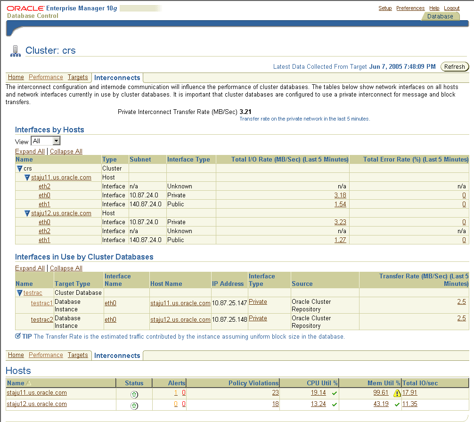Collapse the staju12.us.oracle.com host node
This screenshot has height=422, width=474.
pos(27,213)
